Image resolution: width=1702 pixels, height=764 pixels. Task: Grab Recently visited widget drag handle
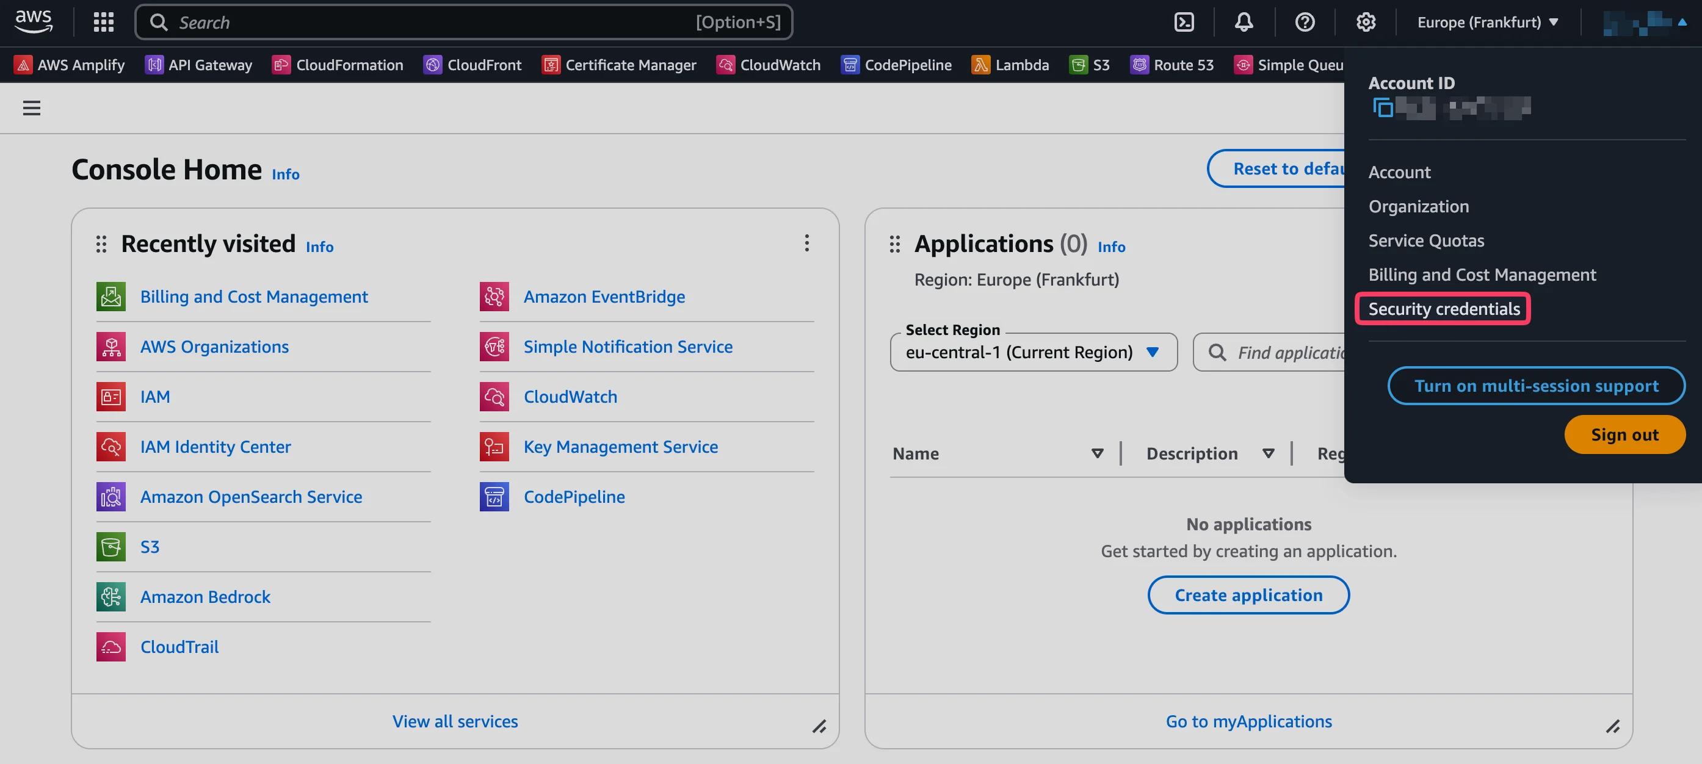point(101,244)
